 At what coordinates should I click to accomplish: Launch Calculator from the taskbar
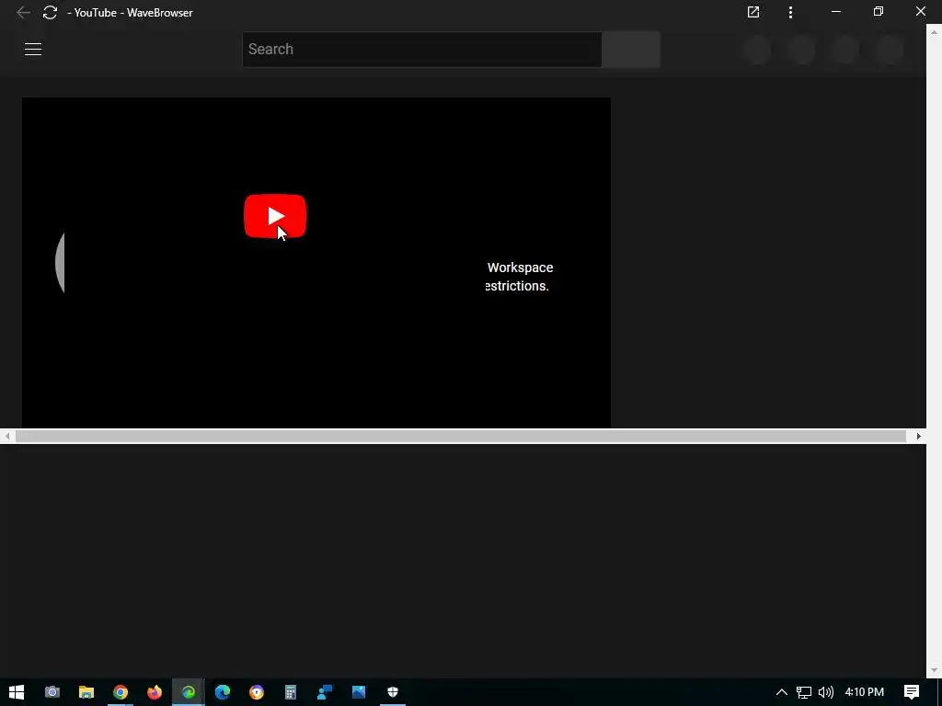291,692
